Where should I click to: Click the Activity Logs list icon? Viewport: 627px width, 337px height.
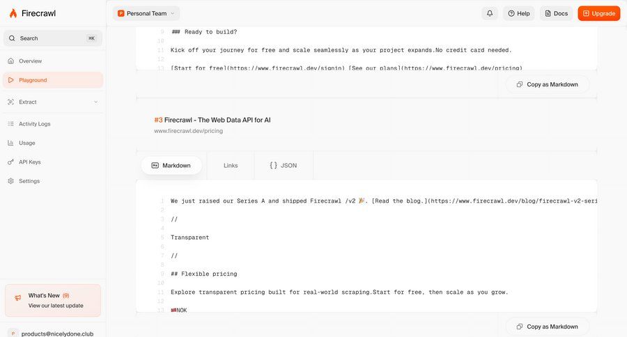pos(10,124)
